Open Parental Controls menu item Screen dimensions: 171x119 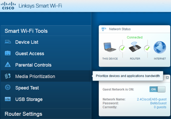[x=46, y=65]
